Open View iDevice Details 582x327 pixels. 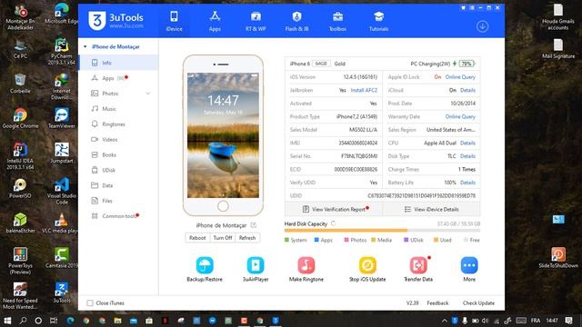[431, 210]
